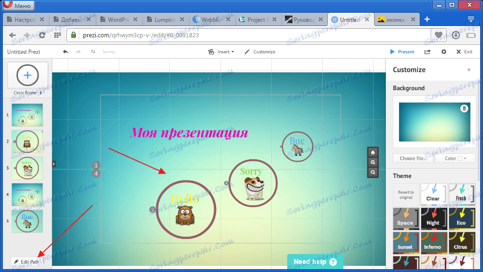Click the grinning dog image in Sorry frame
Image resolution: width=483 pixels, height=272 pixels.
[254, 188]
